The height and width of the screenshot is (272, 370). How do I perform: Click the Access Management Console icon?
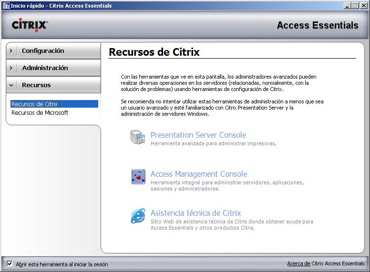pyautogui.click(x=138, y=177)
